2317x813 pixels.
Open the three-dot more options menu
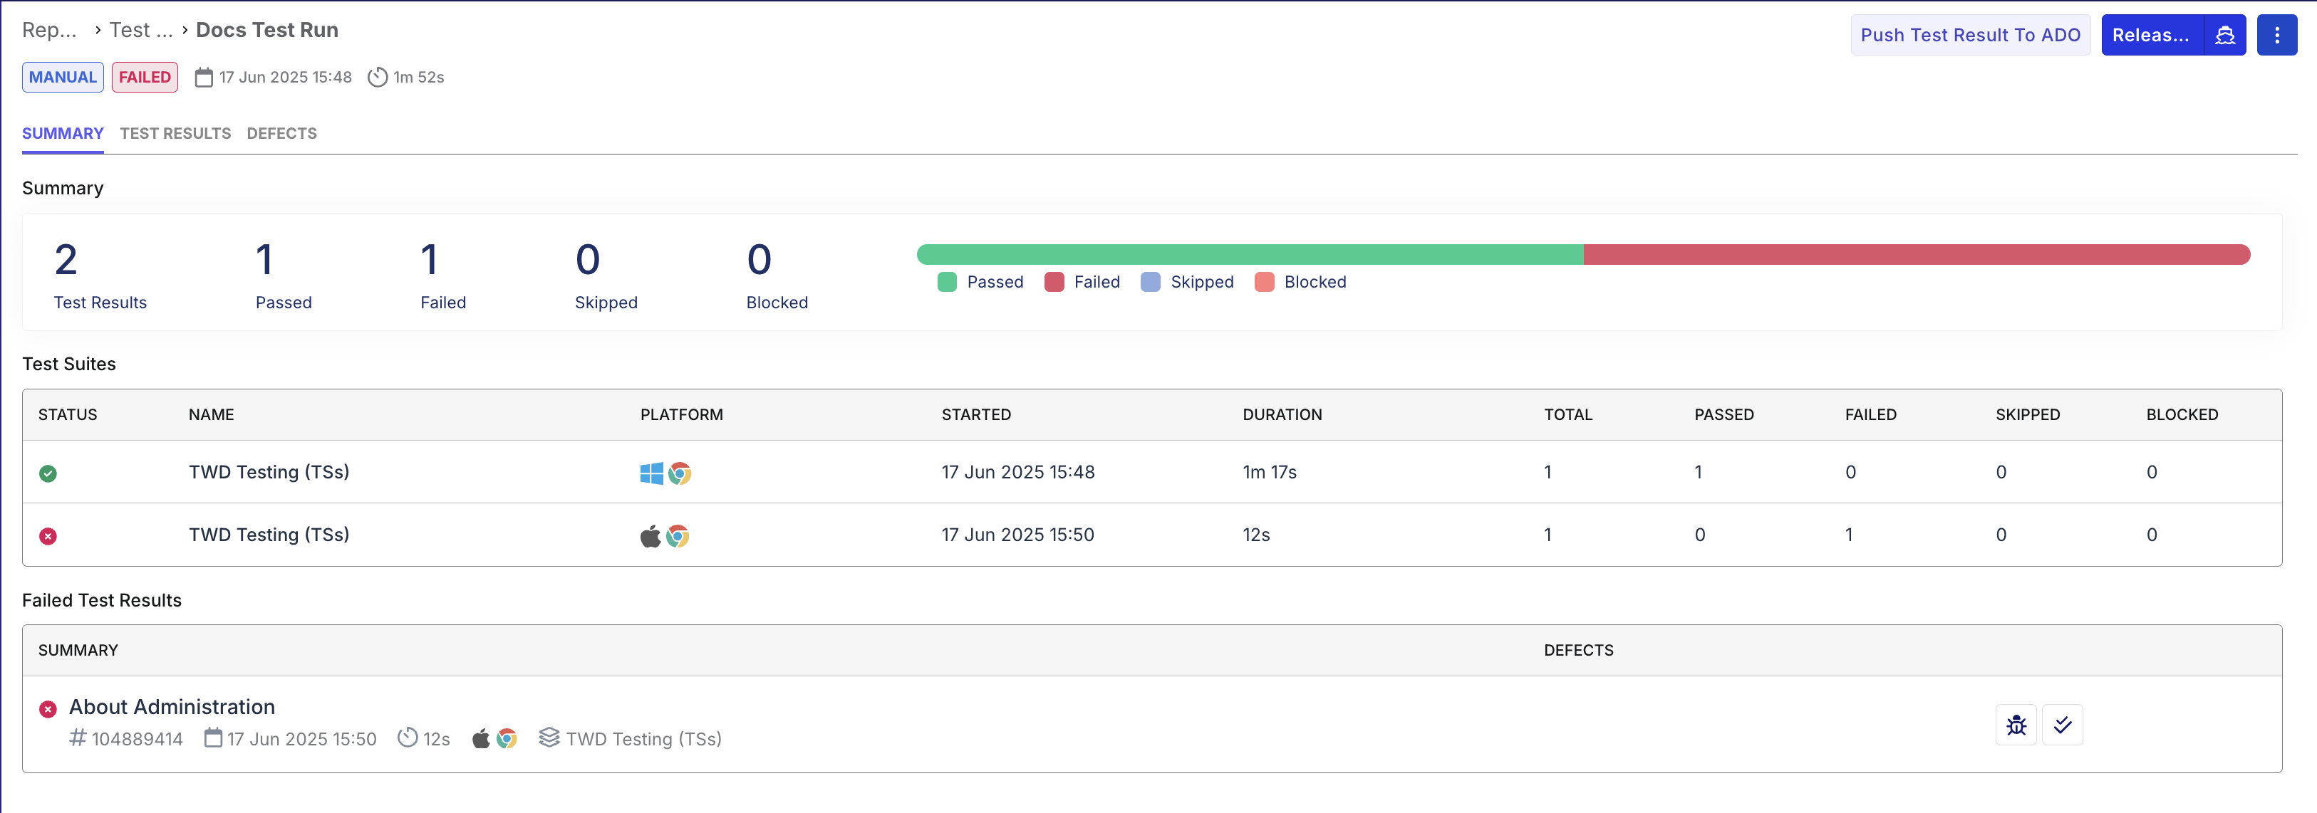pos(2276,35)
